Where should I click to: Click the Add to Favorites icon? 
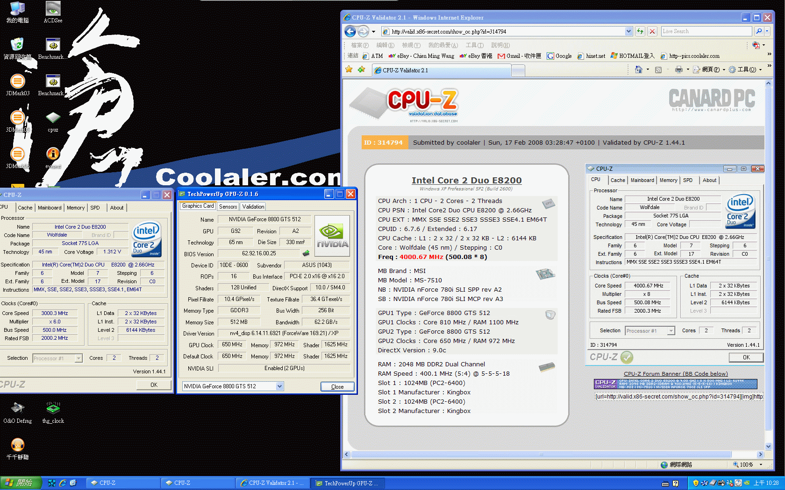click(x=361, y=70)
